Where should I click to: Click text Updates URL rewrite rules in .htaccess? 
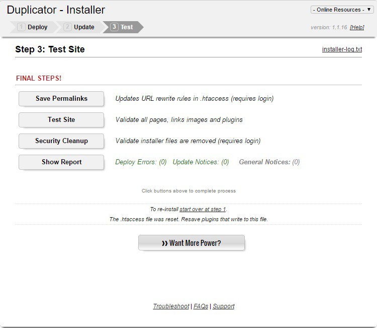172,99
